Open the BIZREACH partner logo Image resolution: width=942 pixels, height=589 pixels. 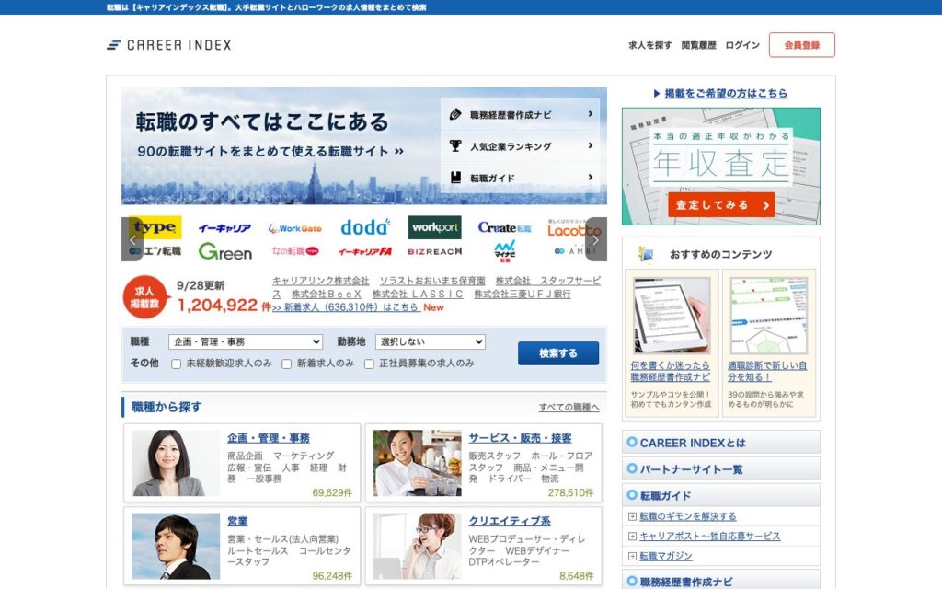[435, 251]
